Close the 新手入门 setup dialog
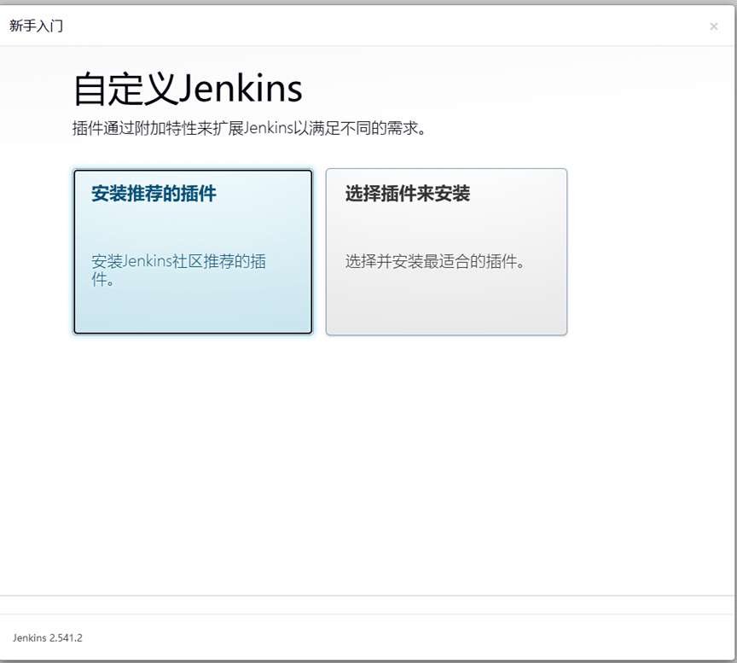This screenshot has width=737, height=663. point(713,26)
